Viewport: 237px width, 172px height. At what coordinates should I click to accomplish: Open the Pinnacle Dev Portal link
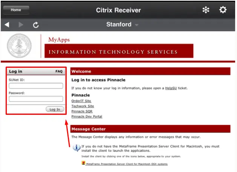(x=87, y=117)
